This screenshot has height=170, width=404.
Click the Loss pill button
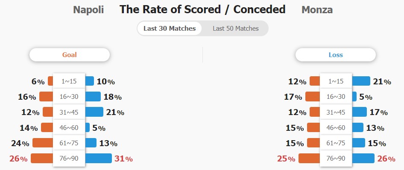click(x=336, y=55)
